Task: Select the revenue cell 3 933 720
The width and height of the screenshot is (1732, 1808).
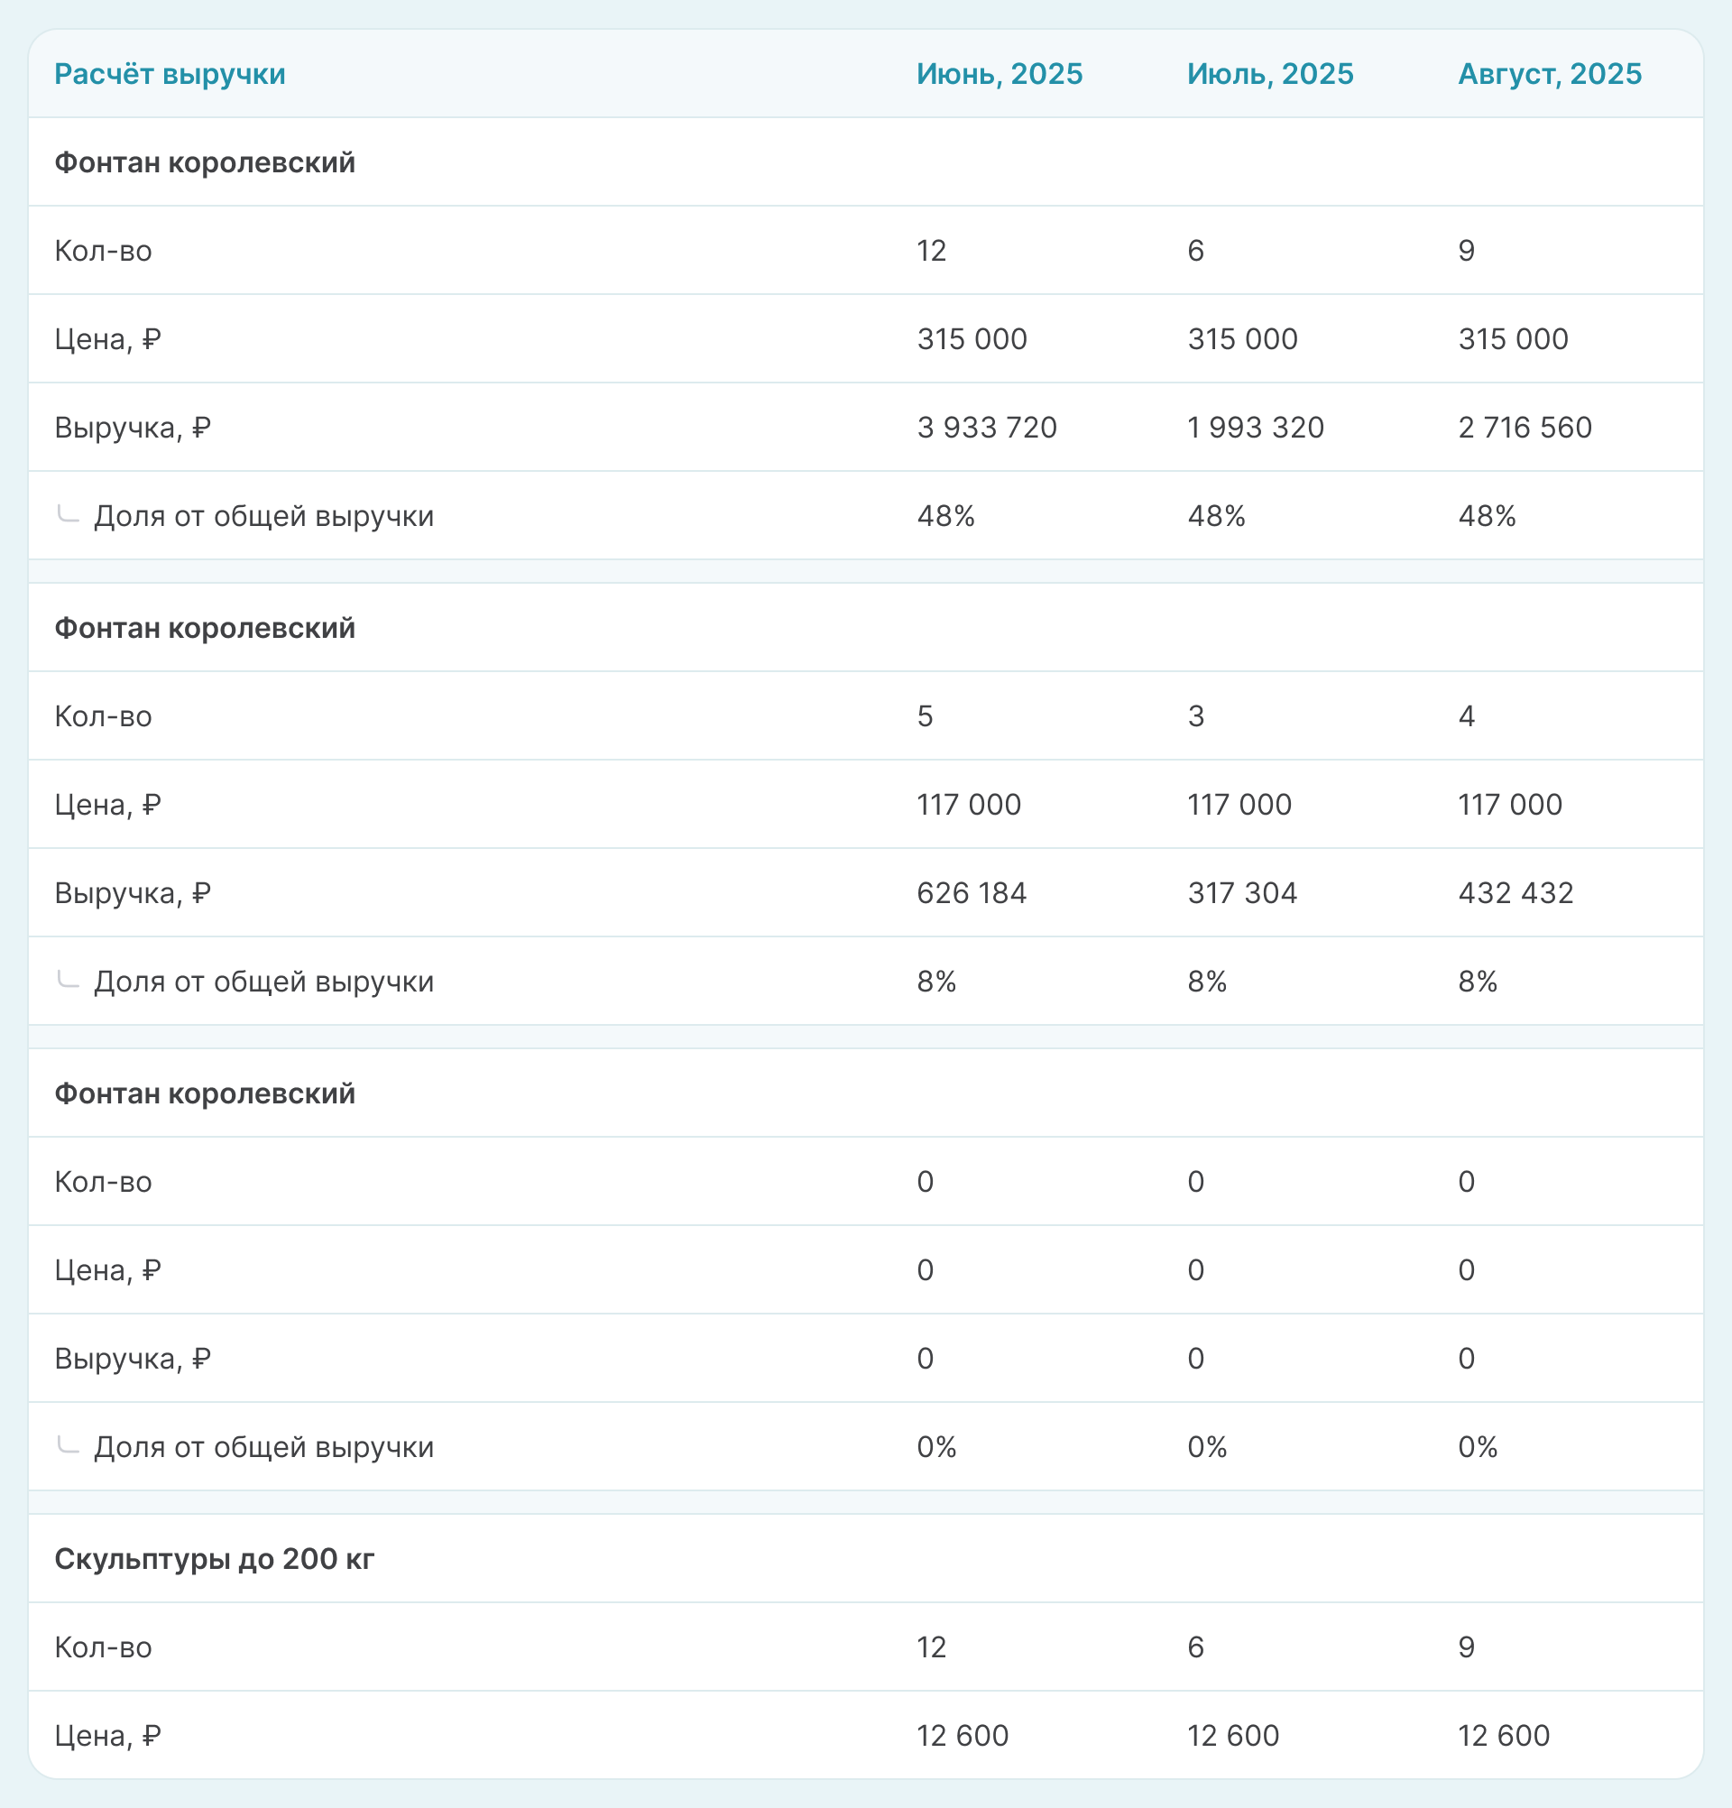Action: tap(986, 427)
